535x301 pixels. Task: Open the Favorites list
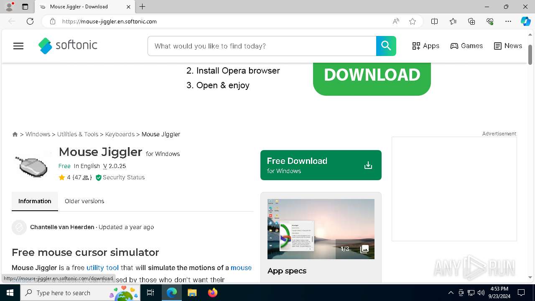[x=453, y=21]
